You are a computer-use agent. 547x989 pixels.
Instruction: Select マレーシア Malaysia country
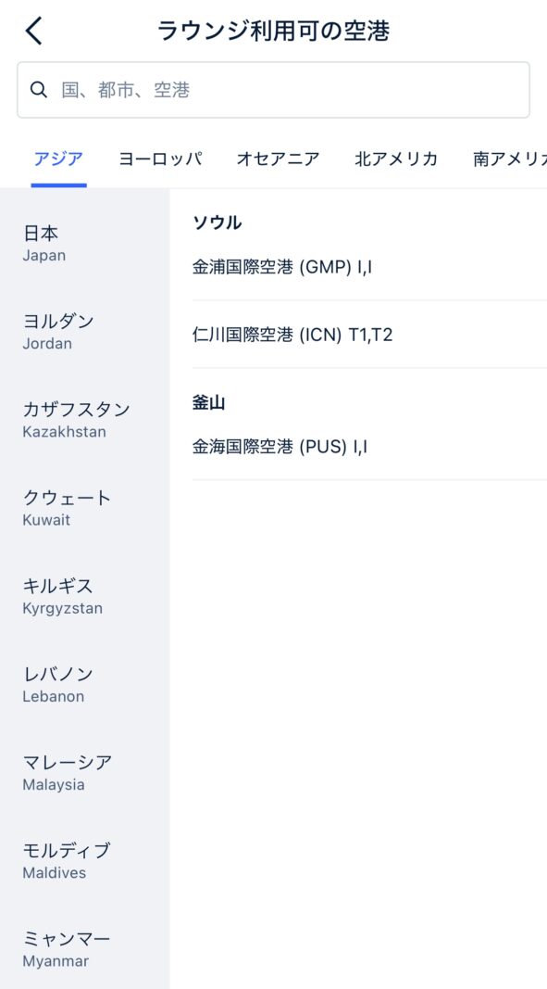coord(84,774)
